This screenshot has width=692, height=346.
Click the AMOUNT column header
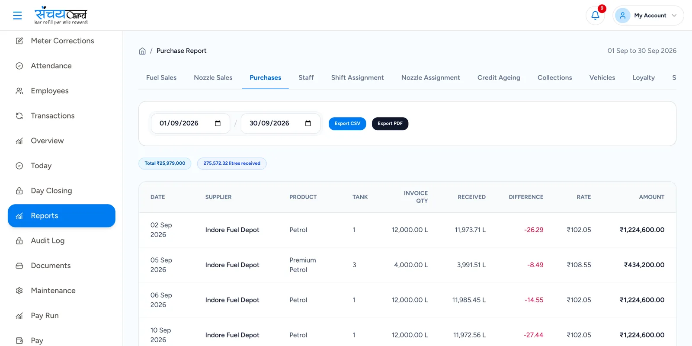pos(651,197)
